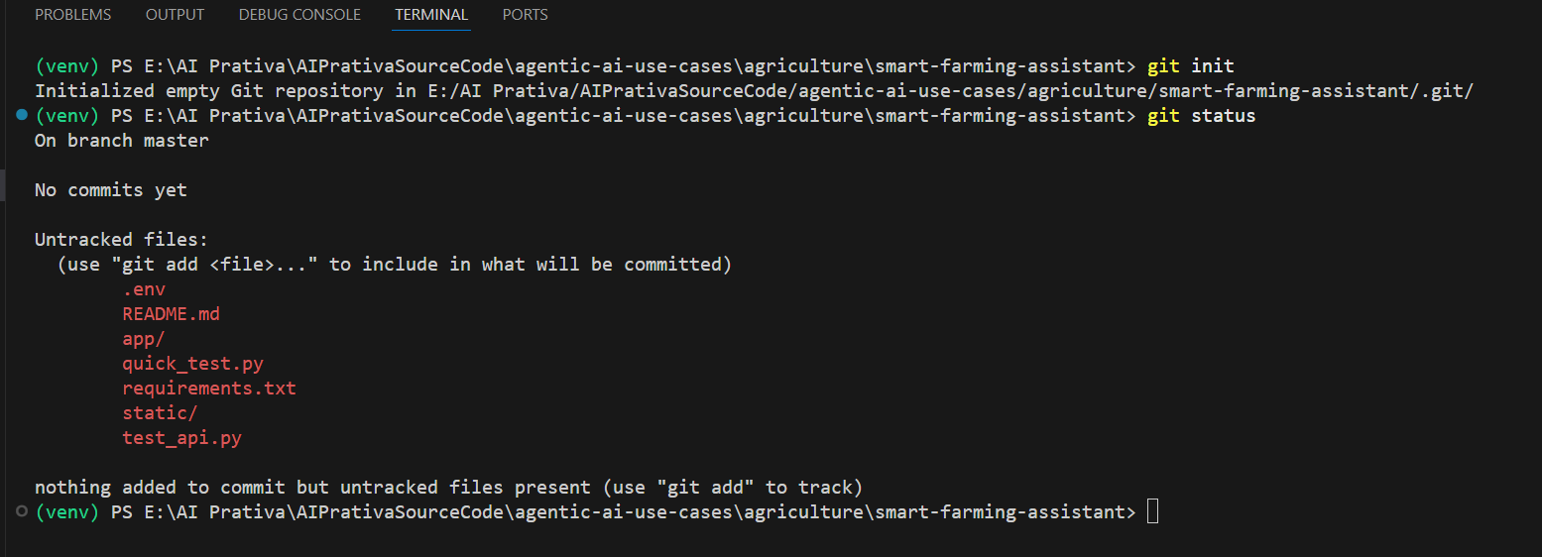
Task: Click the "git init" command text
Action: click(1190, 66)
